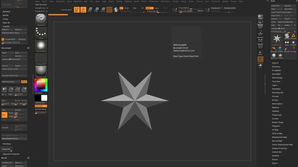The width and height of the screenshot is (298, 167).
Task: Click the document Width field
Action: coord(18,113)
